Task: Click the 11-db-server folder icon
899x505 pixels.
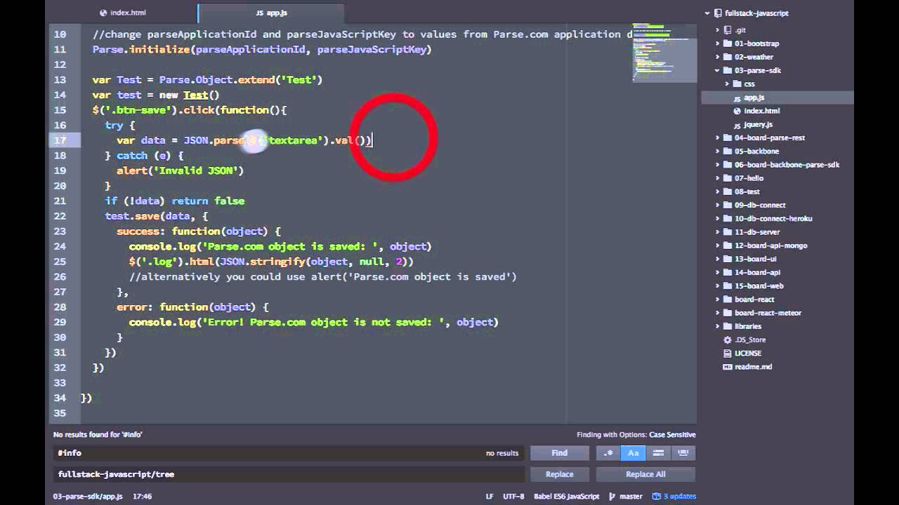Action: click(728, 232)
